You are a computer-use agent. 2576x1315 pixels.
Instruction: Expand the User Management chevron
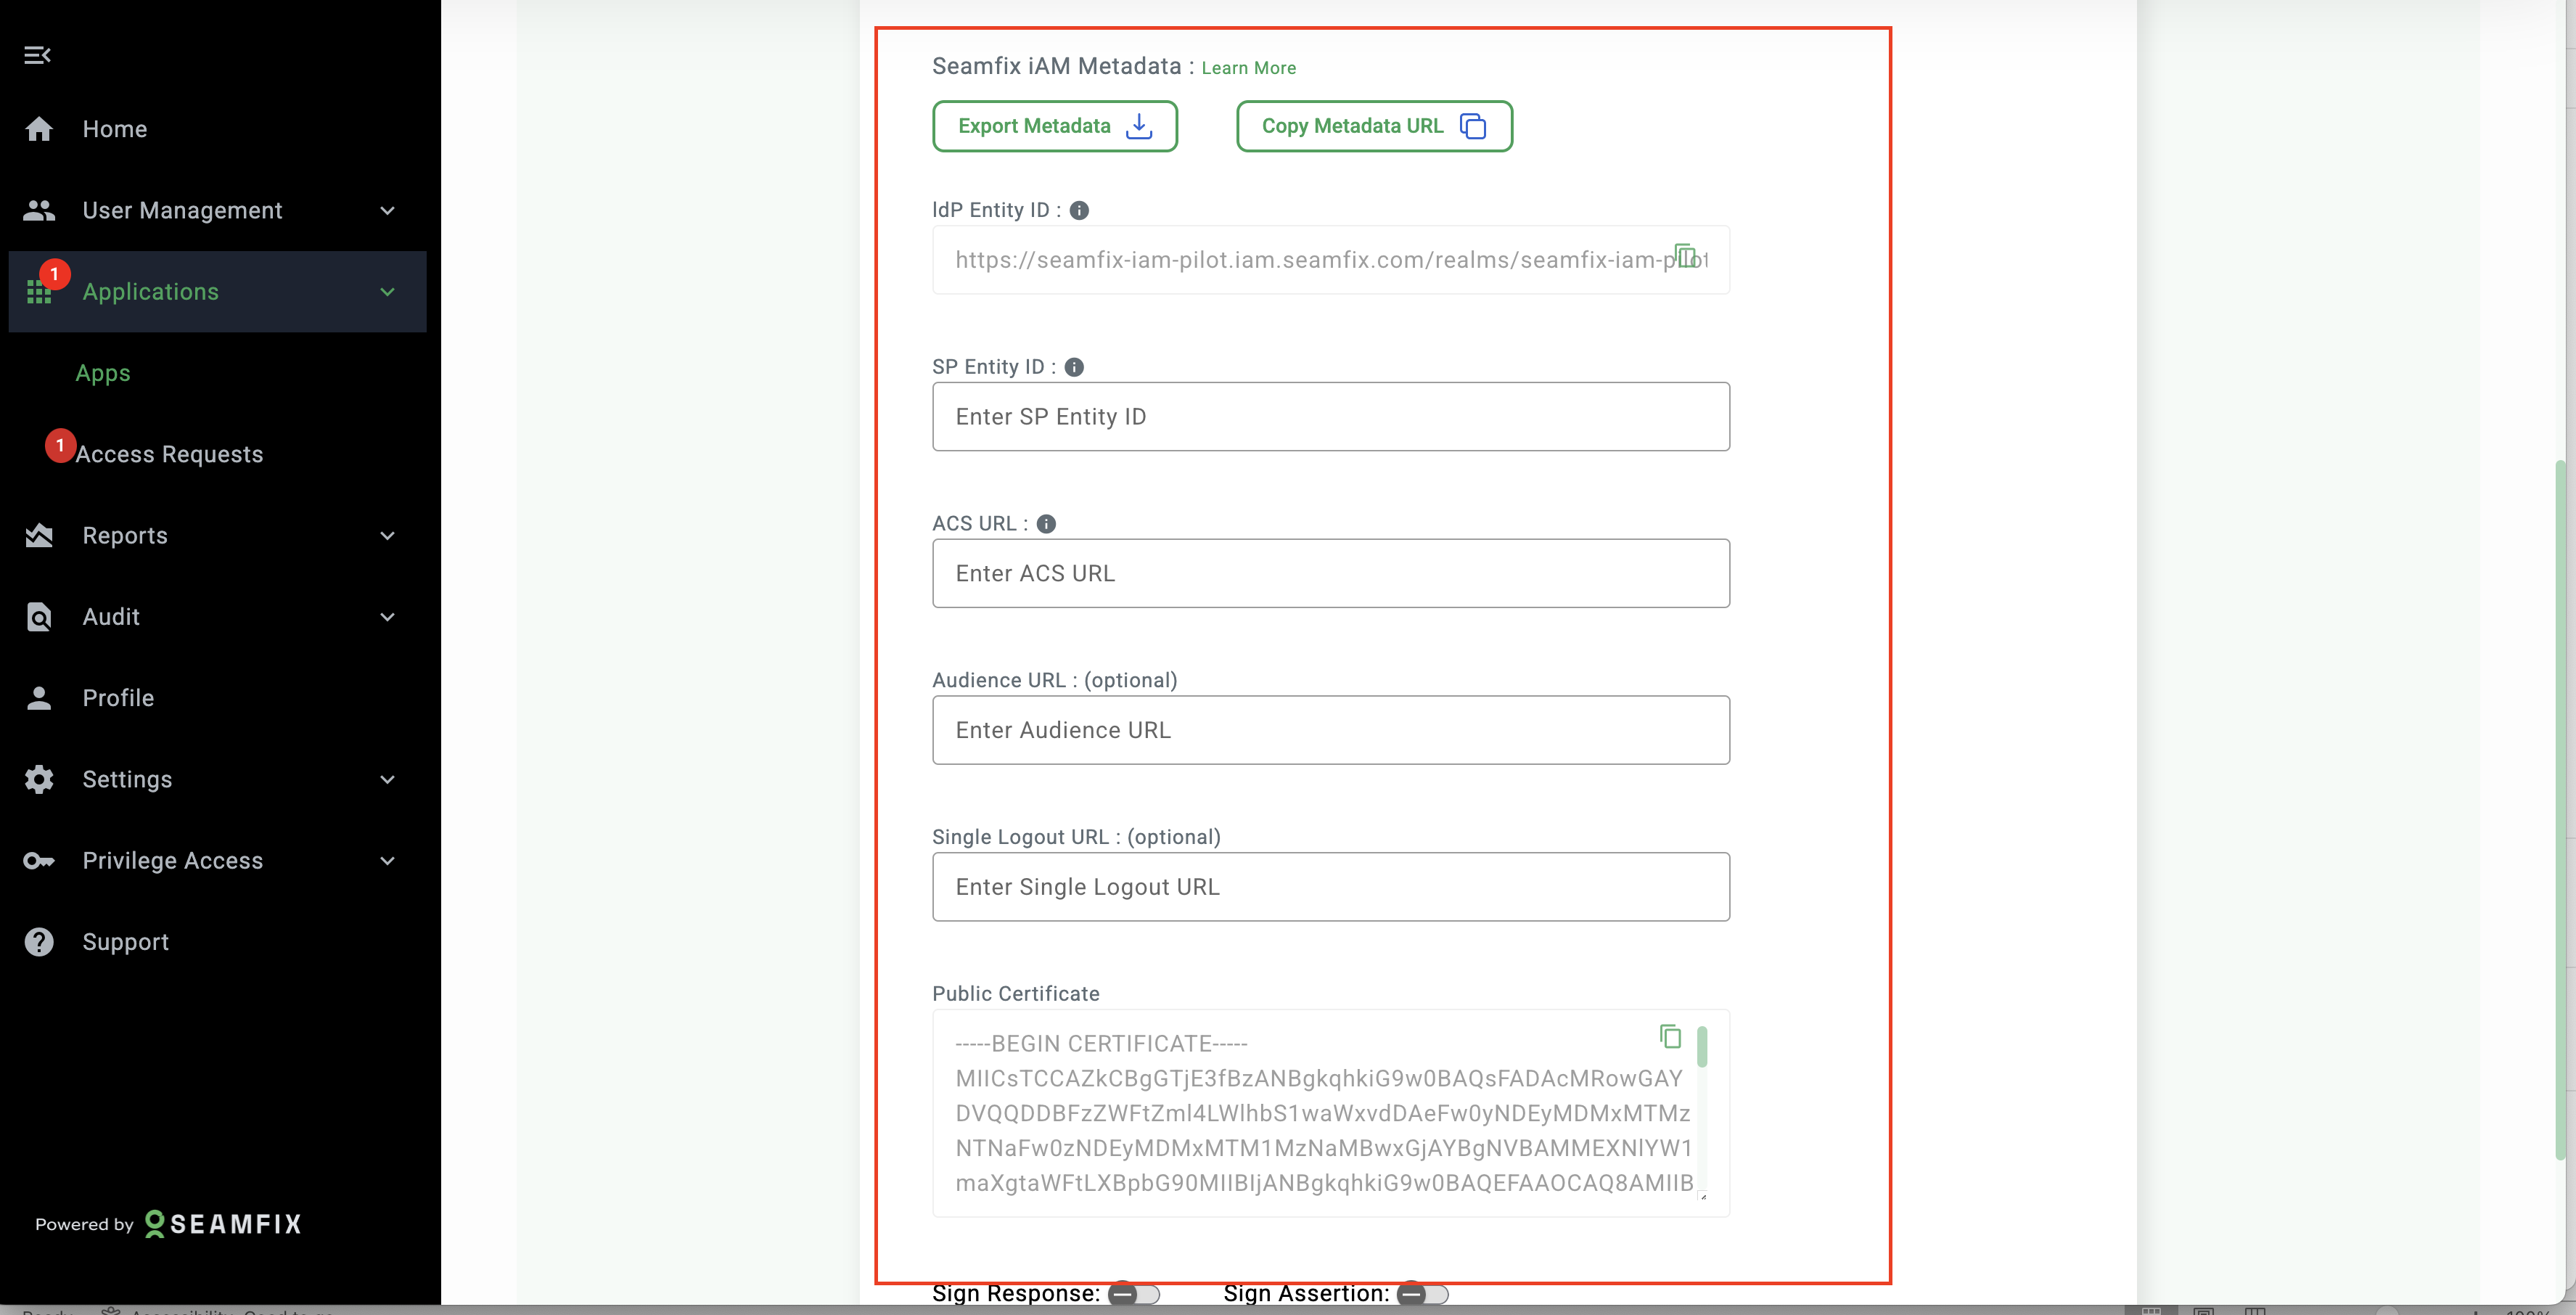(388, 210)
